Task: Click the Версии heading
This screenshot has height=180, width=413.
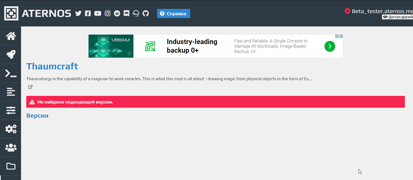Action: (x=37, y=116)
